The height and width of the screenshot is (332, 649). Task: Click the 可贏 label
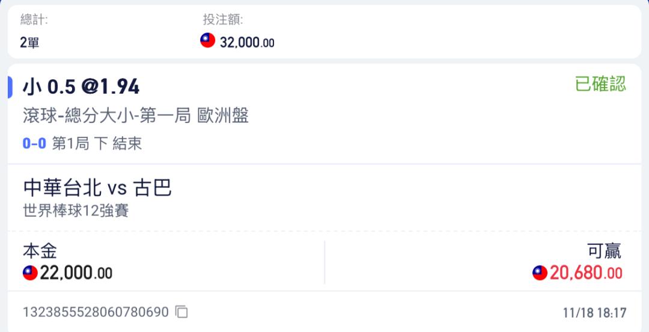(605, 251)
